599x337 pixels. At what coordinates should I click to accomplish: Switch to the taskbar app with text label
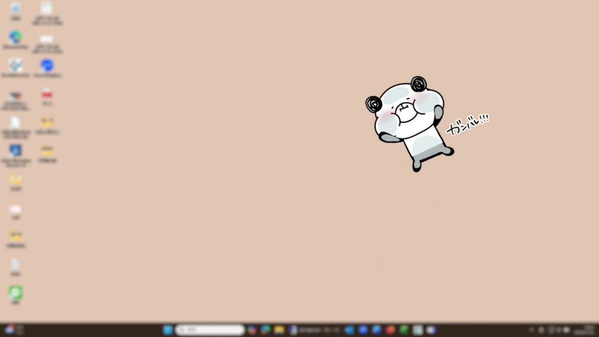coord(313,330)
